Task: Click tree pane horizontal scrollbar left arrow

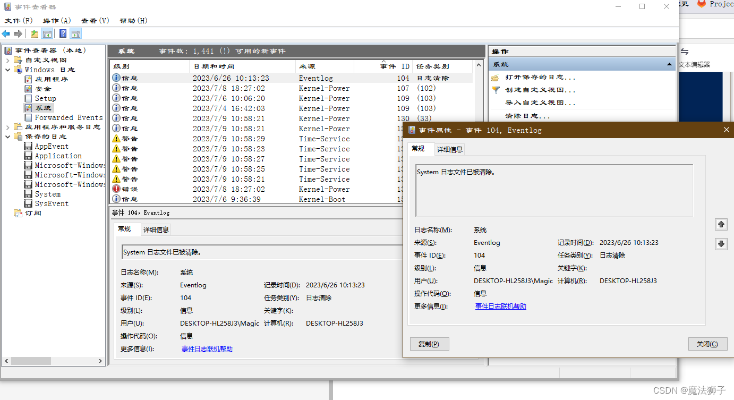Action: 6,361
